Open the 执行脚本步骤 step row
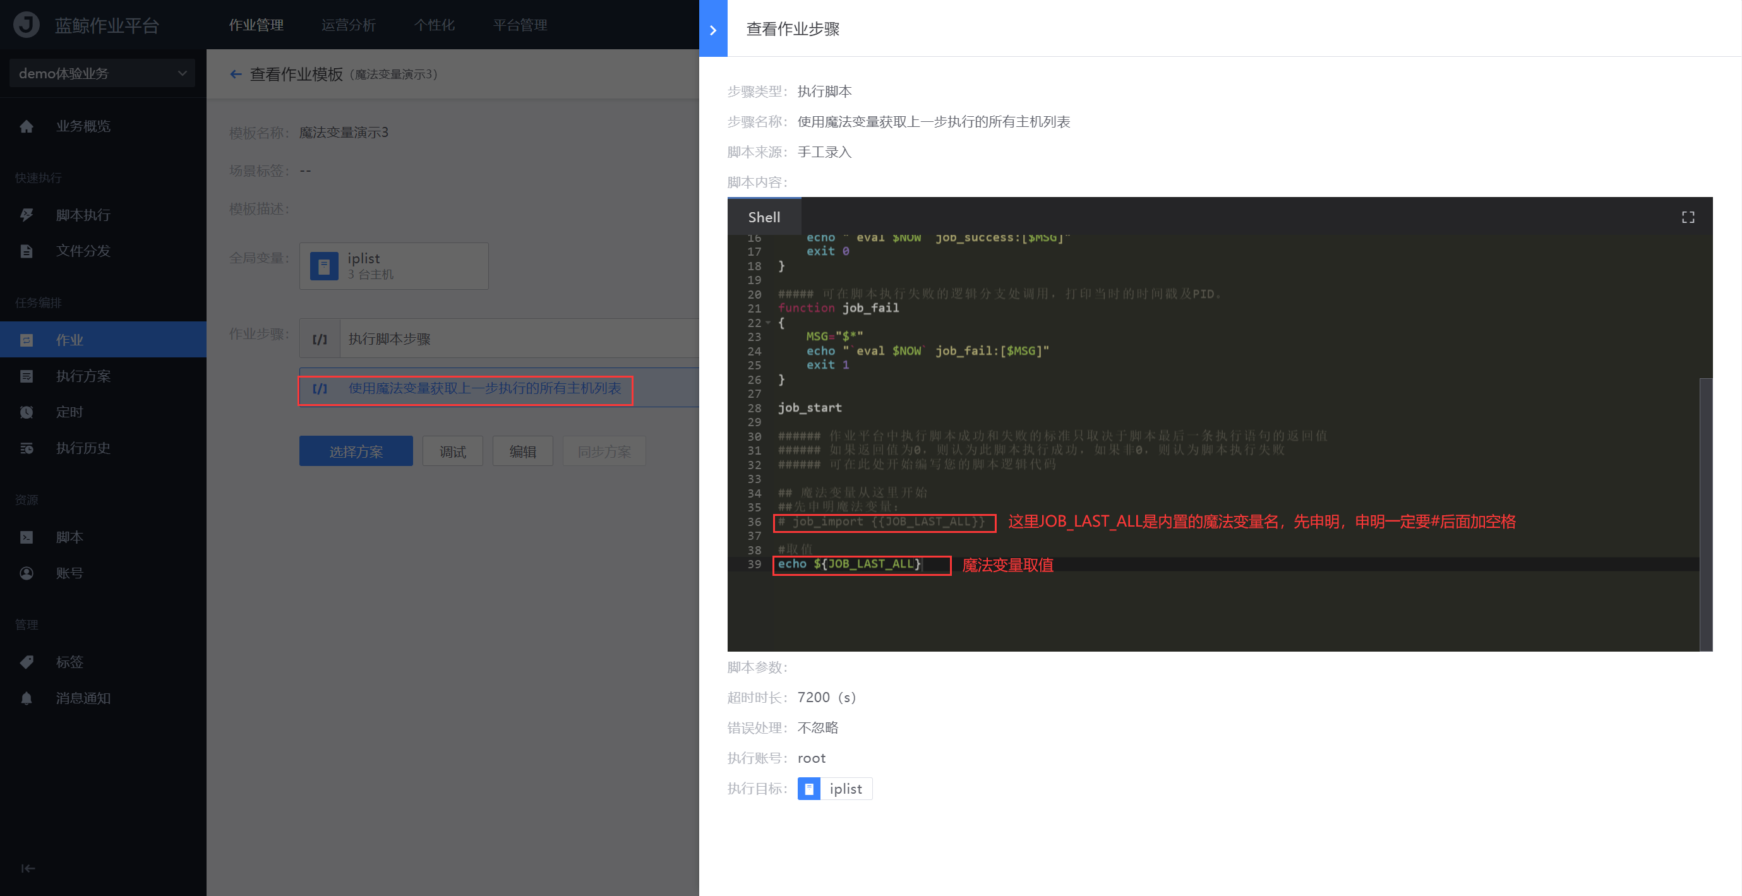 pos(499,339)
